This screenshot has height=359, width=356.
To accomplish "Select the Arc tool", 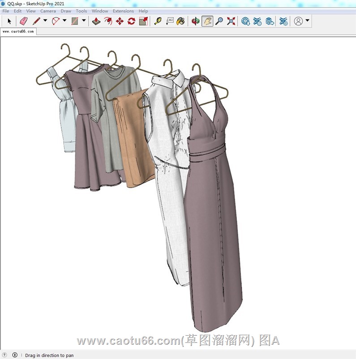I will click(56, 21).
